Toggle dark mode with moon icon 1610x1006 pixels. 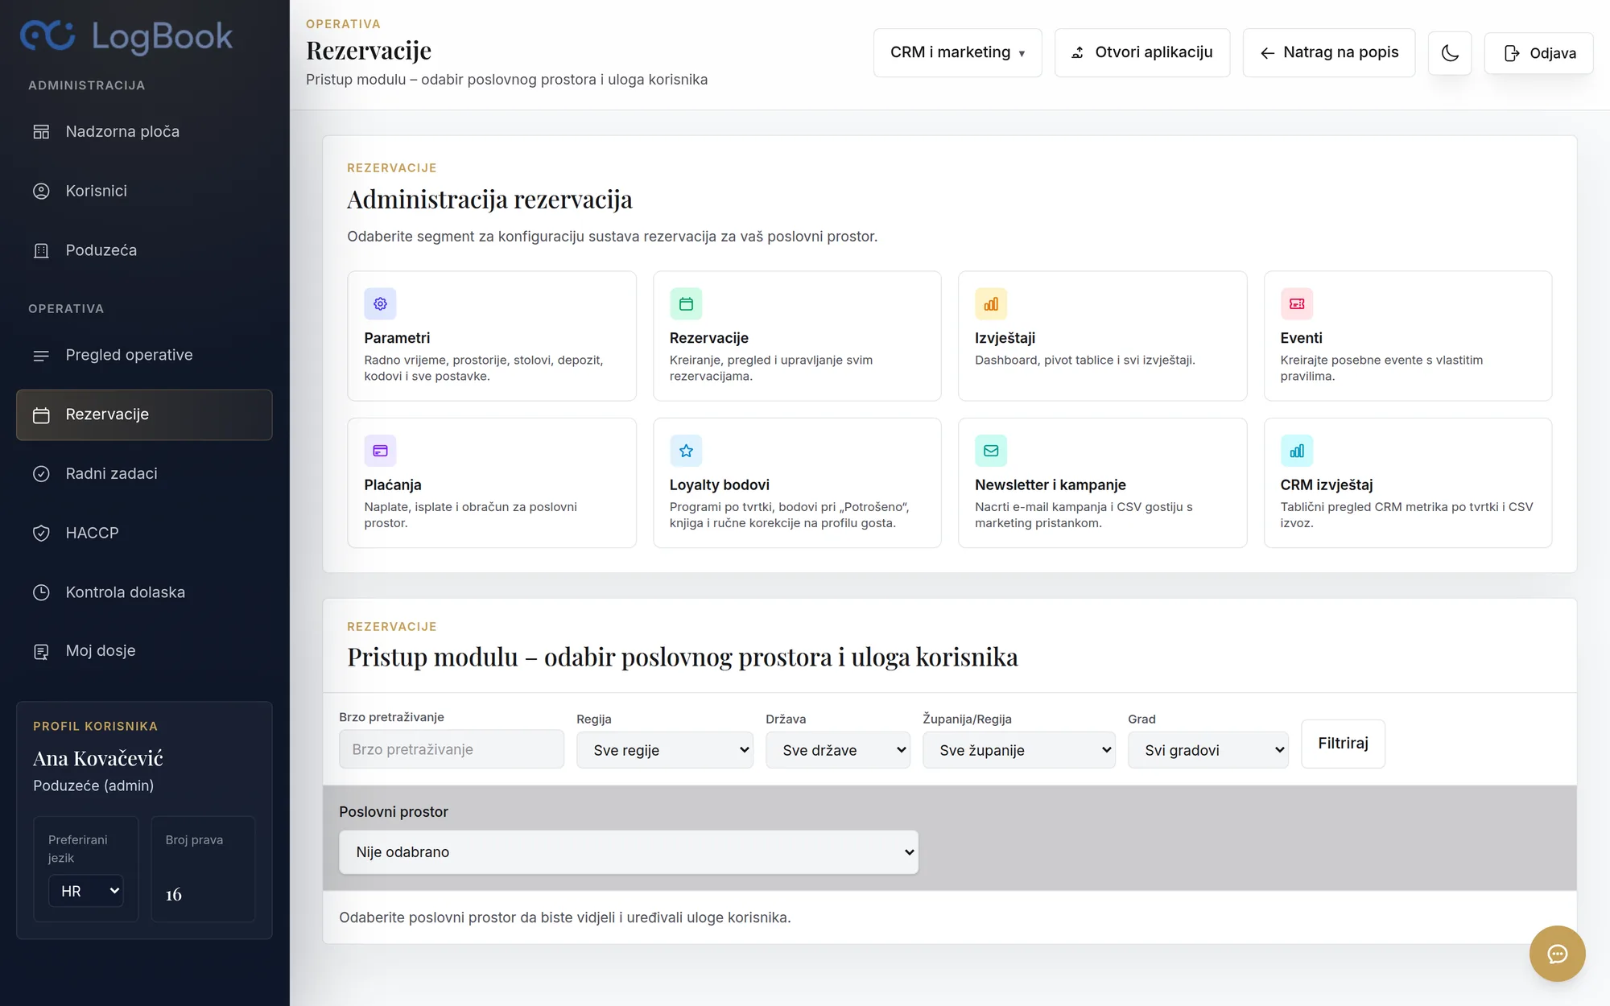(1450, 53)
